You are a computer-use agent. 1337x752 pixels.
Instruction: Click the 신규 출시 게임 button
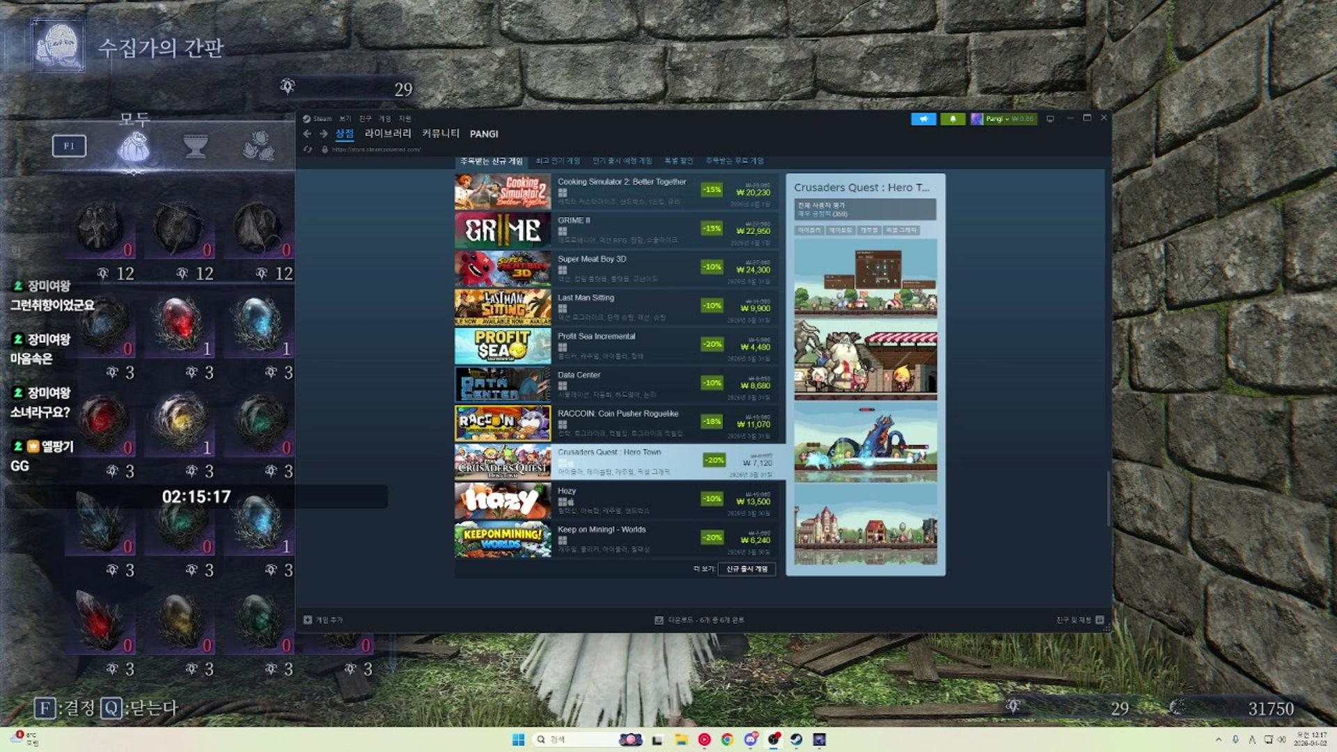point(746,569)
